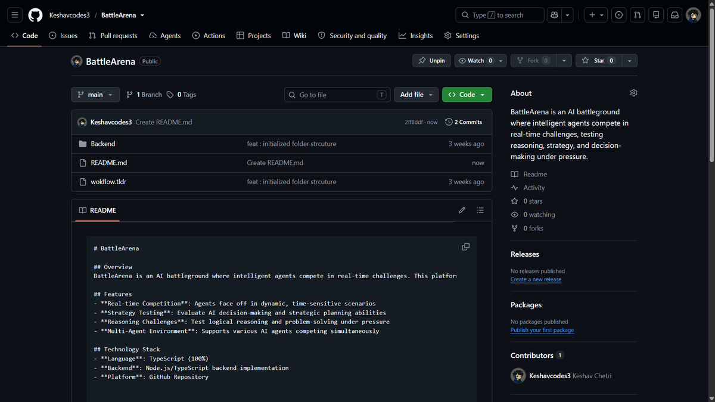Select the README tab heading
715x402 pixels.
point(98,210)
